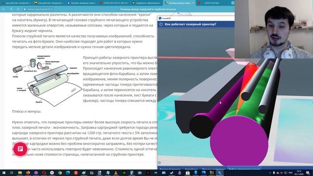Open the Windows Start menu
The width and height of the screenshot is (313, 176).
4,173
